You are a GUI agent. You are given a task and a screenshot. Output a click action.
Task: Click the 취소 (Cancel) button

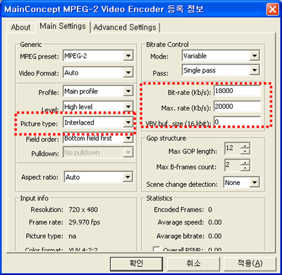click(193, 263)
